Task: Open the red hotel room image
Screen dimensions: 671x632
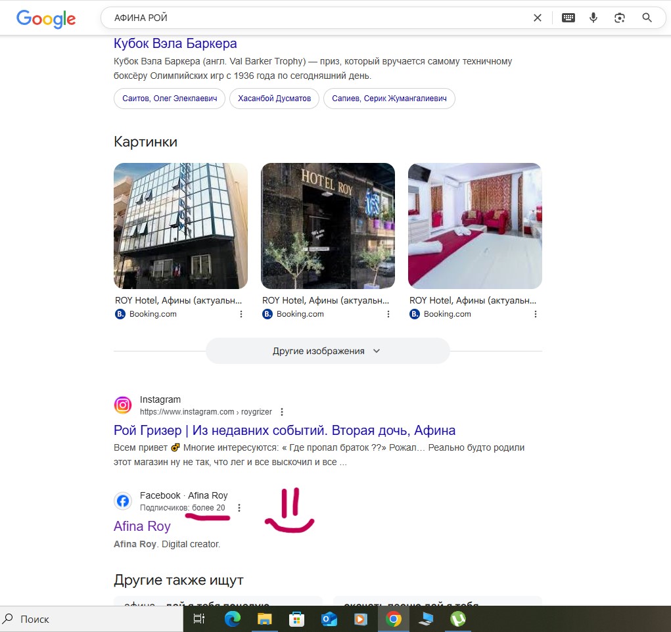Action: click(x=475, y=225)
